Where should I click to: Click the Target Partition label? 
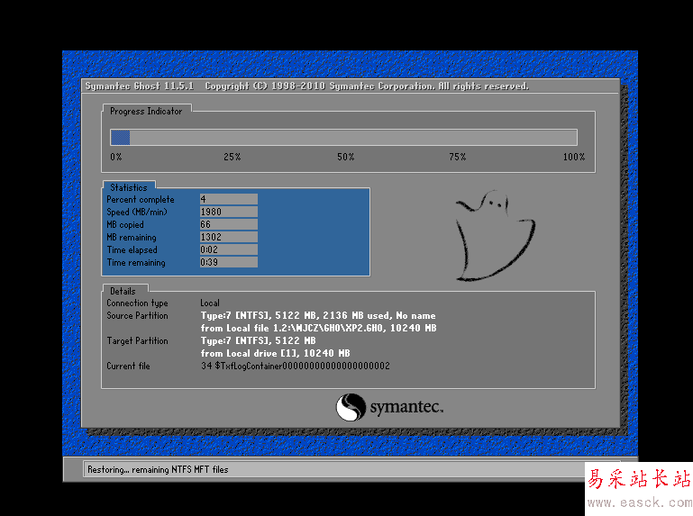[x=137, y=340]
